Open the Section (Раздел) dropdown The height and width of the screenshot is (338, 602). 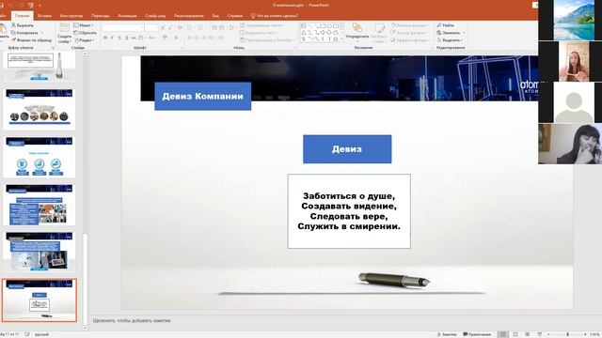[x=85, y=39]
